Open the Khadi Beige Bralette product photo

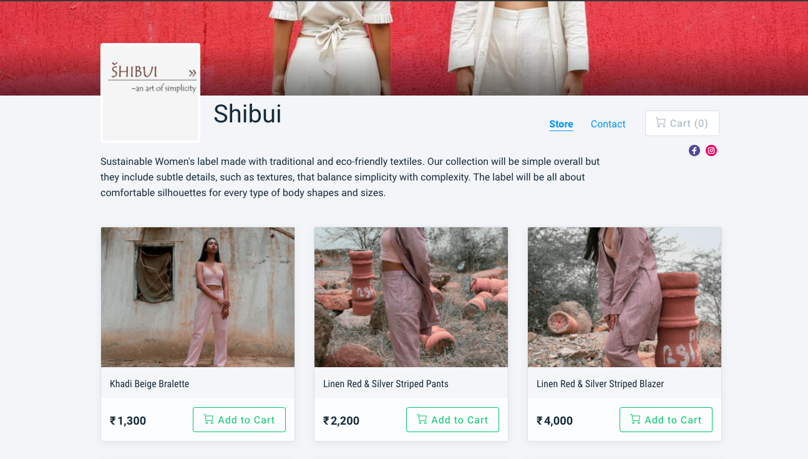coord(198,297)
